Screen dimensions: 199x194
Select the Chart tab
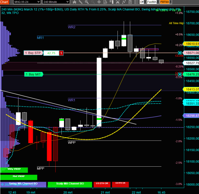pyautogui.click(x=4, y=2)
